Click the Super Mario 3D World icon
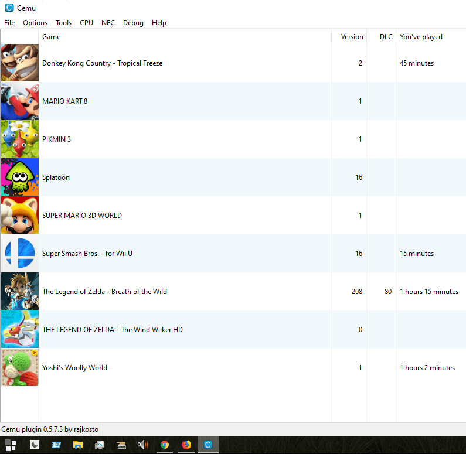The height and width of the screenshot is (454, 466). coord(20,215)
